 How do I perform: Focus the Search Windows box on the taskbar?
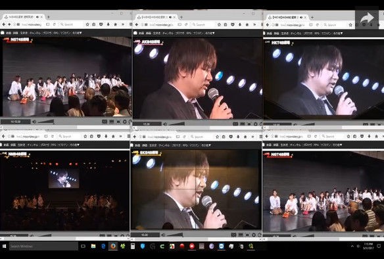[x=43, y=246]
